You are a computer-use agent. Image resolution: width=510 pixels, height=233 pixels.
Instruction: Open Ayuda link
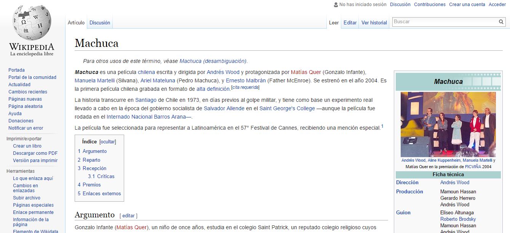coord(15,114)
